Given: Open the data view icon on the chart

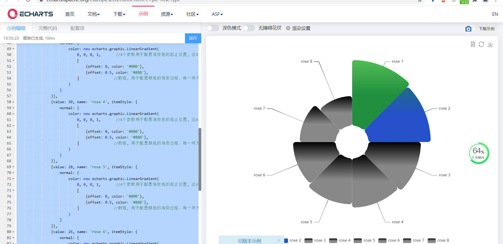Looking at the screenshot, I should click(x=473, y=44).
